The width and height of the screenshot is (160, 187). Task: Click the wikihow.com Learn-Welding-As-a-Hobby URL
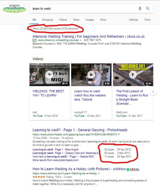click(65, 173)
